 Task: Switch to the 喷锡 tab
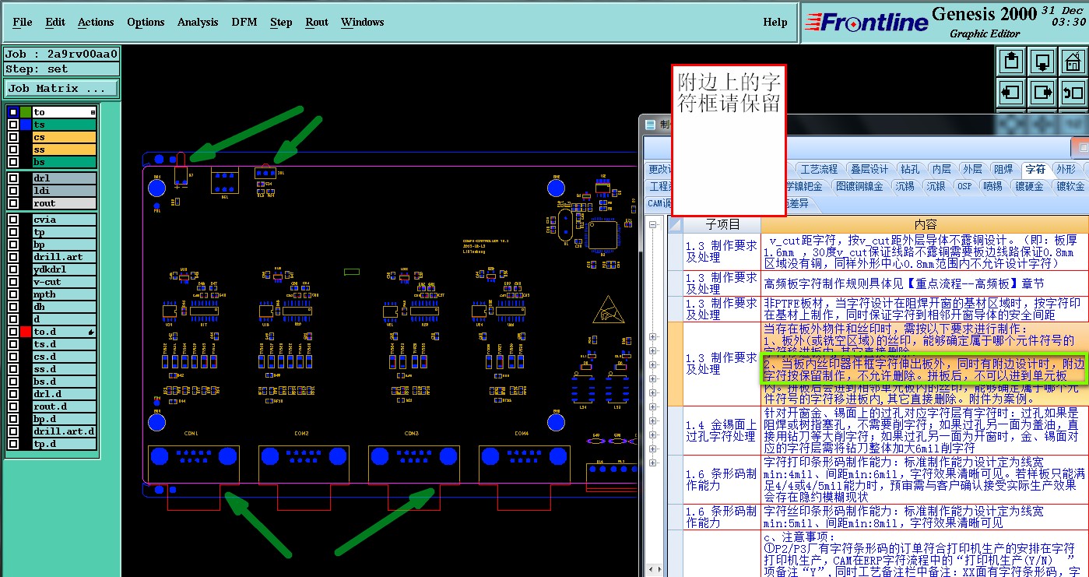click(x=992, y=186)
